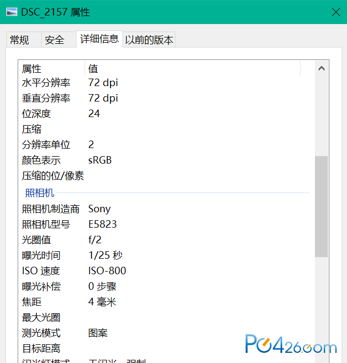Image resolution: width=347 pixels, height=363 pixels.
Task: Open the 安全 tab
Action: [x=58, y=40]
